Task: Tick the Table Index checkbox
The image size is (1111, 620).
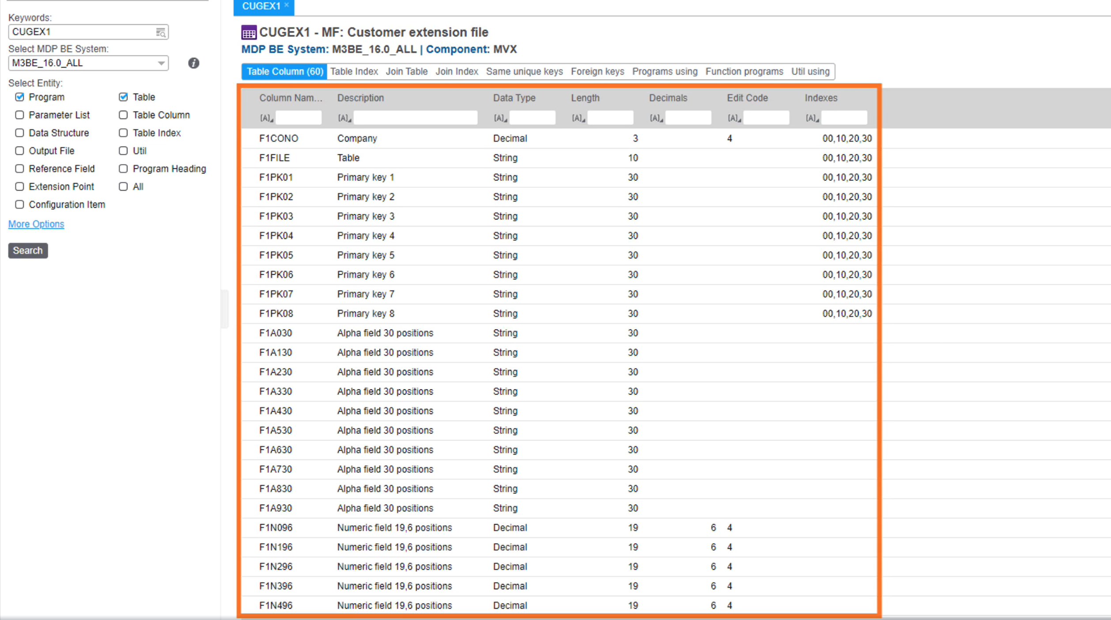Action: (123, 133)
